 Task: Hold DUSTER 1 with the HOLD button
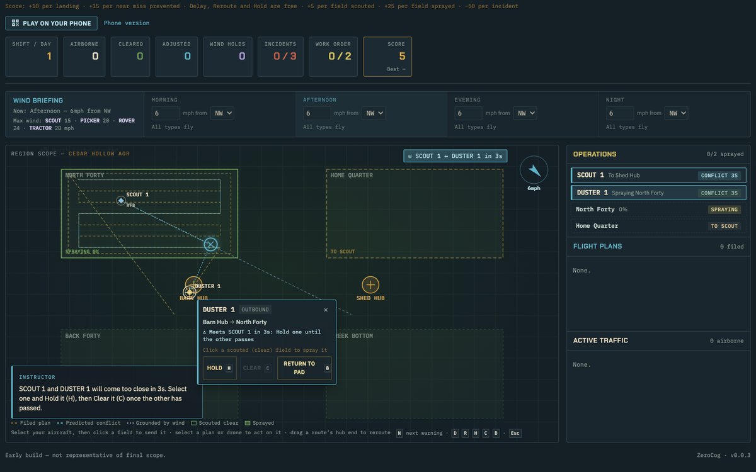220,368
